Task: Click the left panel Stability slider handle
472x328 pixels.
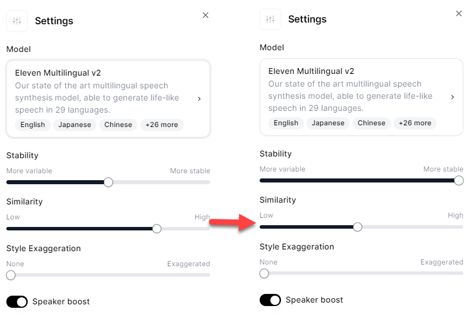Action: pos(108,182)
